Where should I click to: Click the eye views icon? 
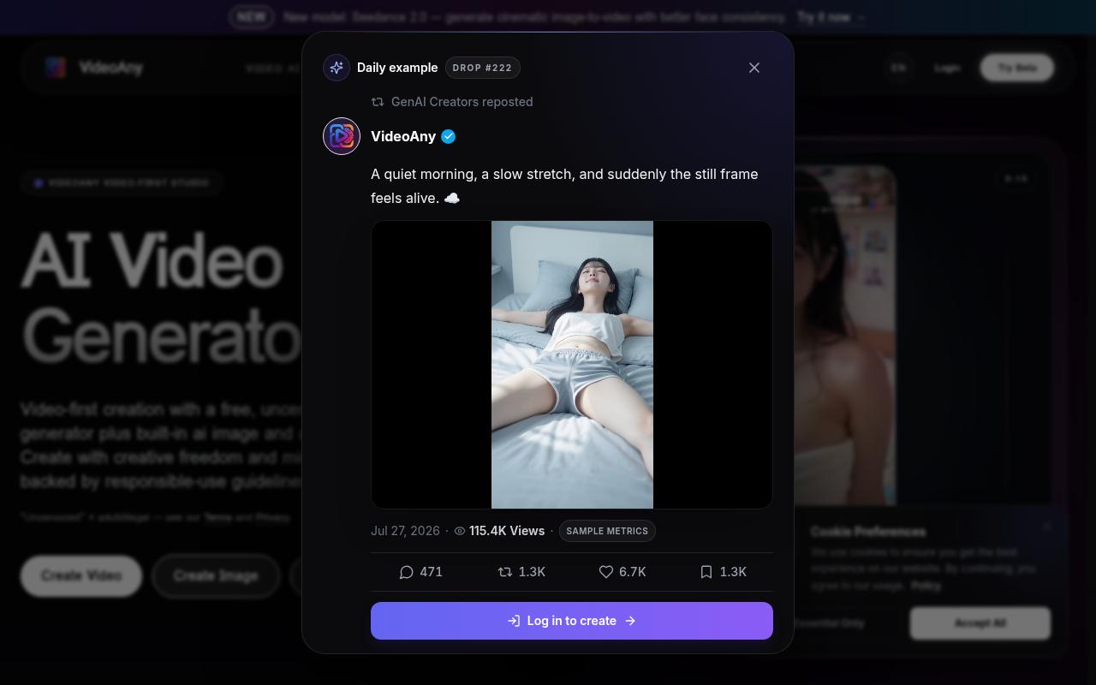(x=460, y=531)
